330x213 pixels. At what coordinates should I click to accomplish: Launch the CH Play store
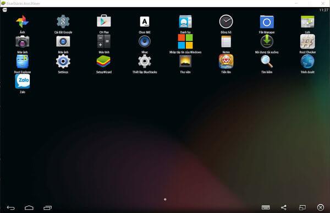click(104, 21)
